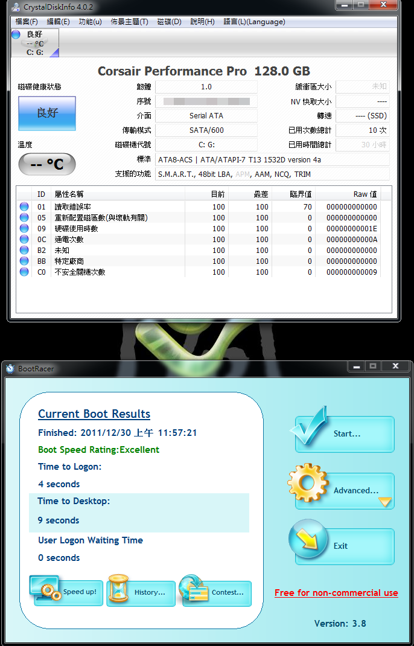The image size is (414, 646).
Task: Click the power-on hours field 30 小時
Action: 363,145
